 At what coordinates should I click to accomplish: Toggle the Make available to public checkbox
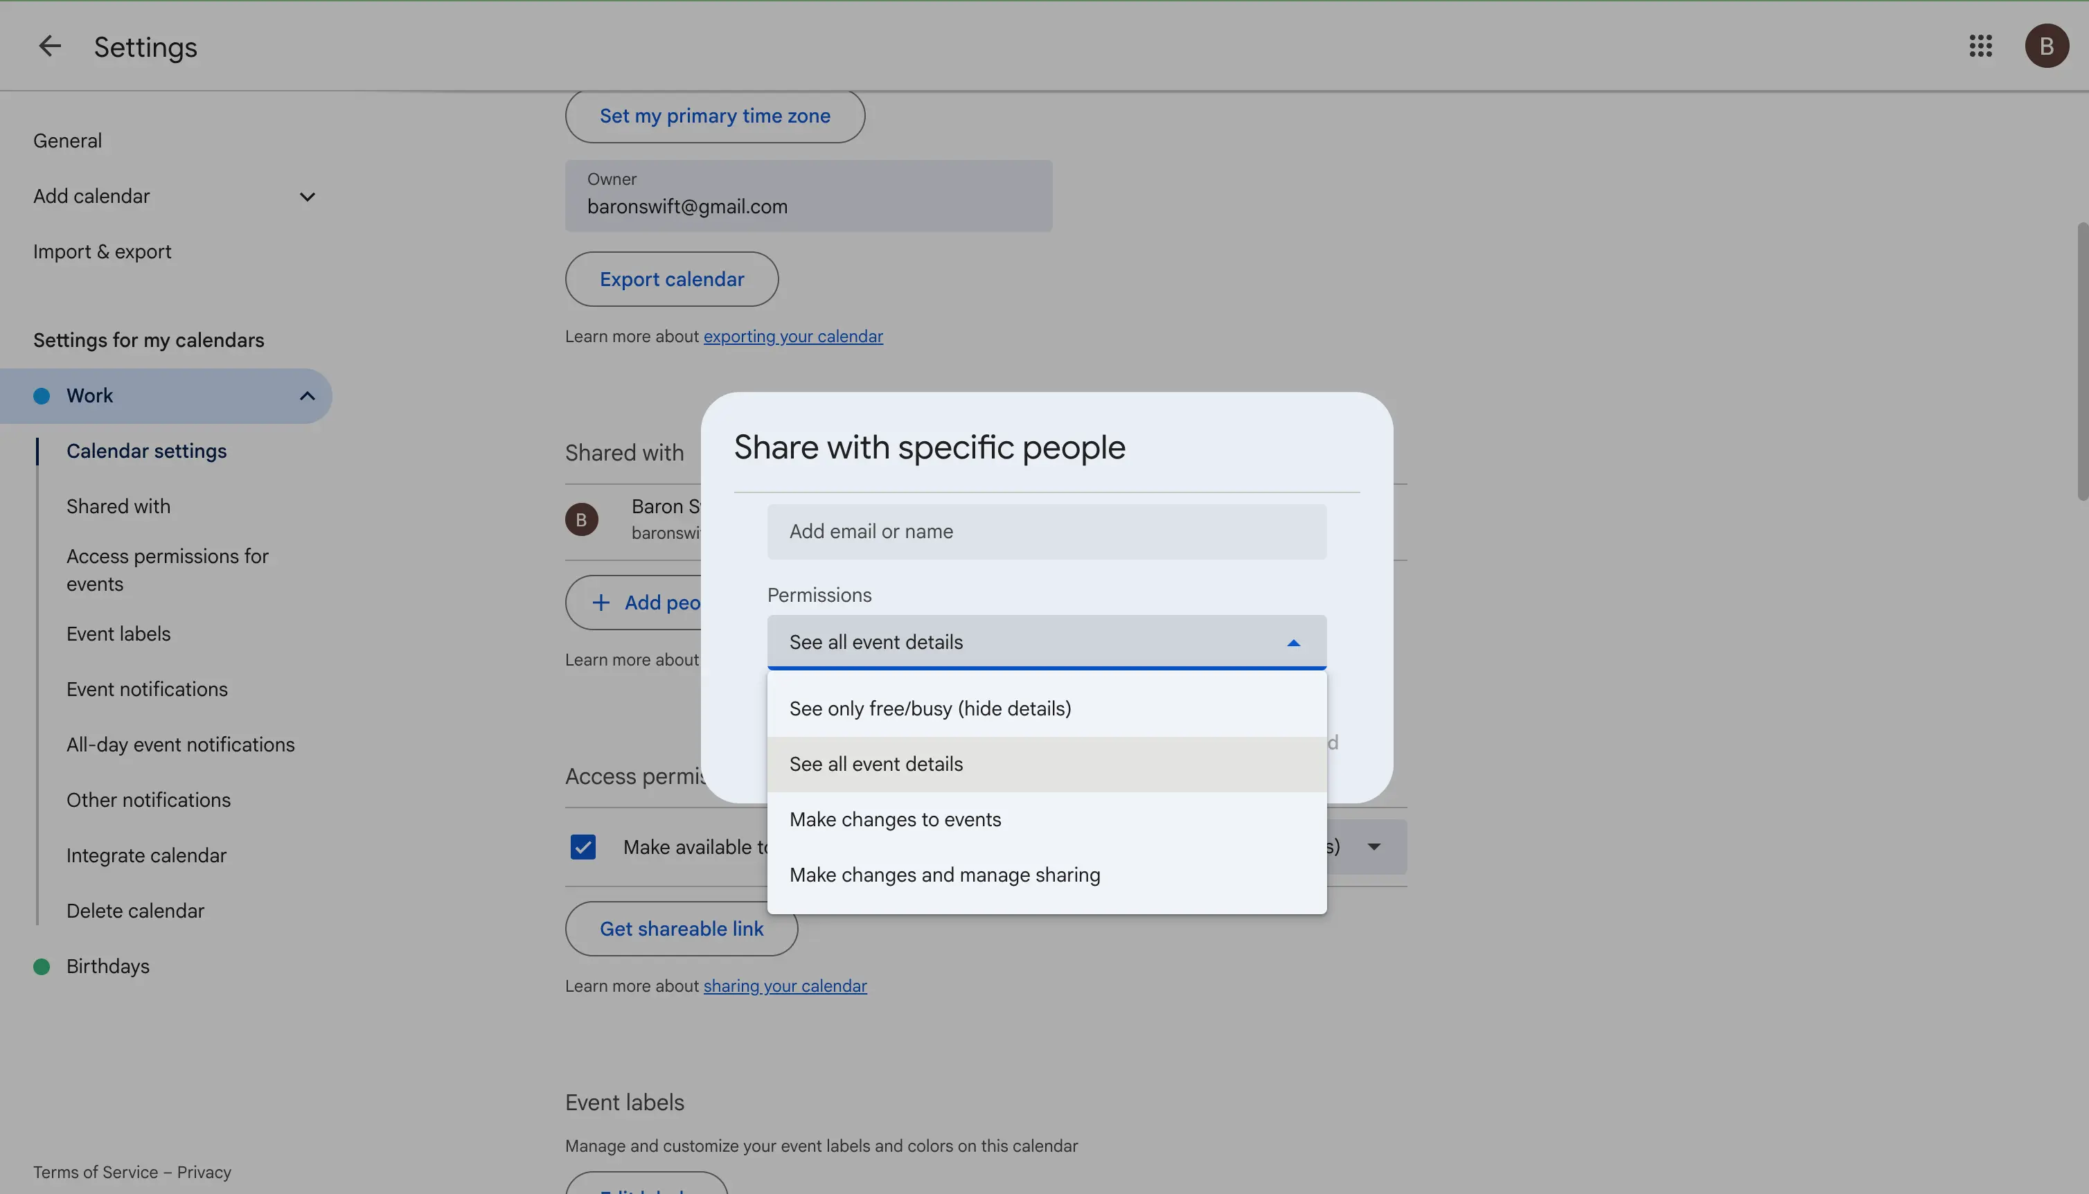point(583,846)
